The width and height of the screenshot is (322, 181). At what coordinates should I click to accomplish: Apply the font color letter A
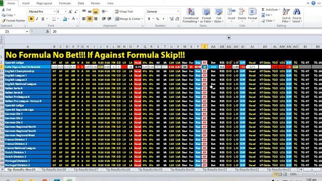(x=73, y=19)
